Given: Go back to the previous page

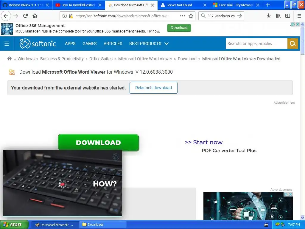Looking at the screenshot, I should 6,16.
